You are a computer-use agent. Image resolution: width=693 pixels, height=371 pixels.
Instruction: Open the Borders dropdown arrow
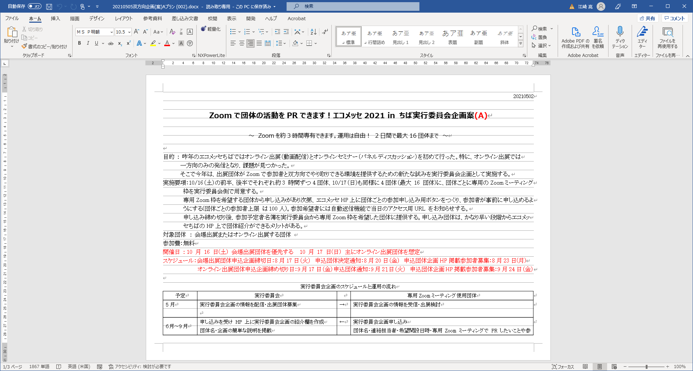point(315,43)
